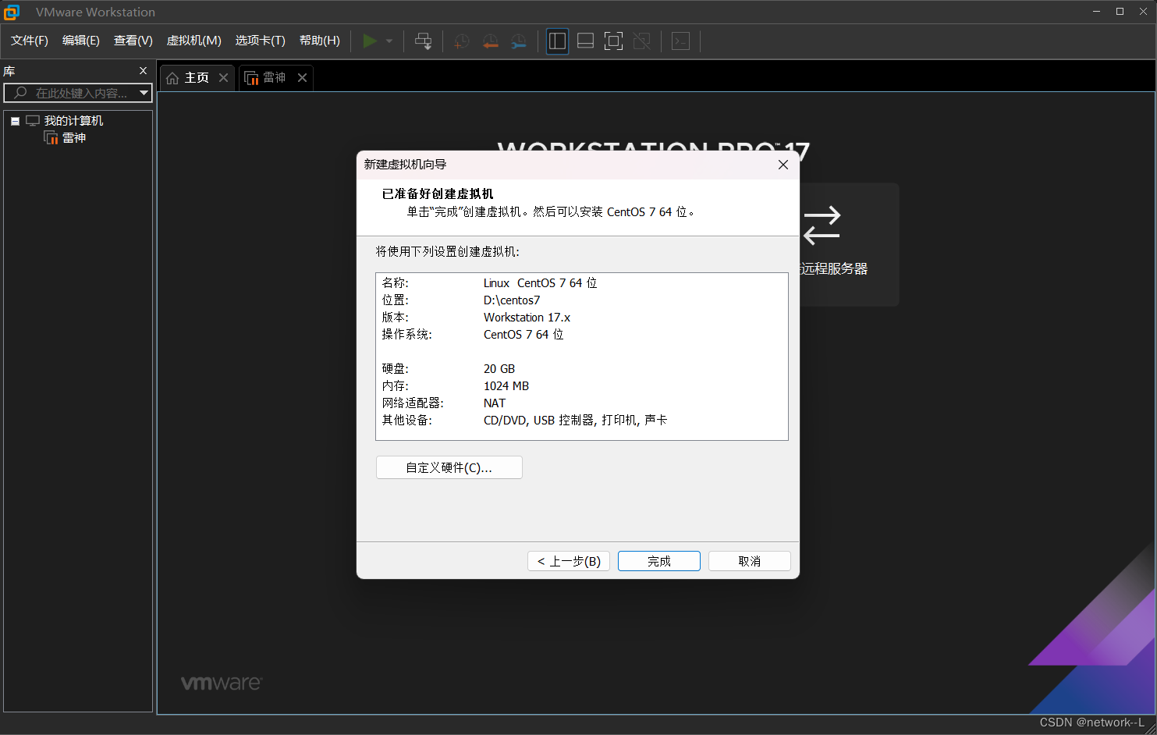Click the Linux CentOS 7 64 位 name value
The height and width of the screenshot is (735, 1157).
point(540,283)
